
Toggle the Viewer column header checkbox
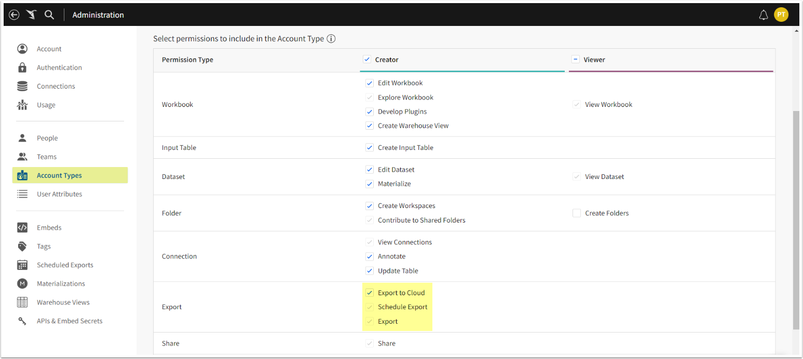(x=576, y=60)
